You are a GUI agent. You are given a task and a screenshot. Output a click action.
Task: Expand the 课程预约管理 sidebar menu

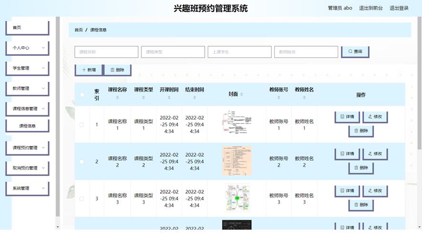28,148
